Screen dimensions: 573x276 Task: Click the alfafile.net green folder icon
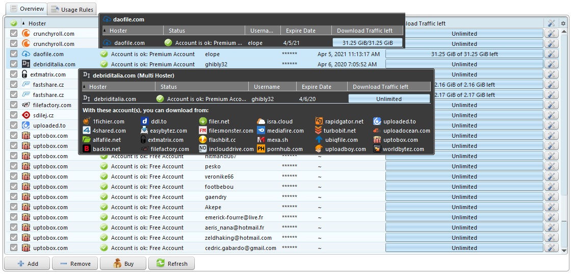coord(87,140)
